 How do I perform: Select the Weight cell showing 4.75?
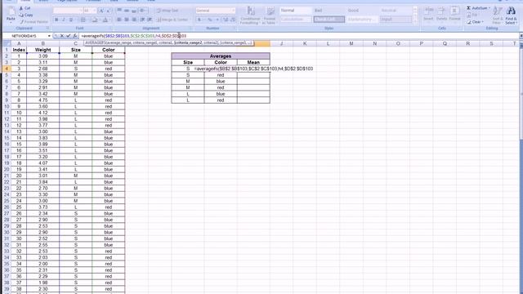click(43, 100)
